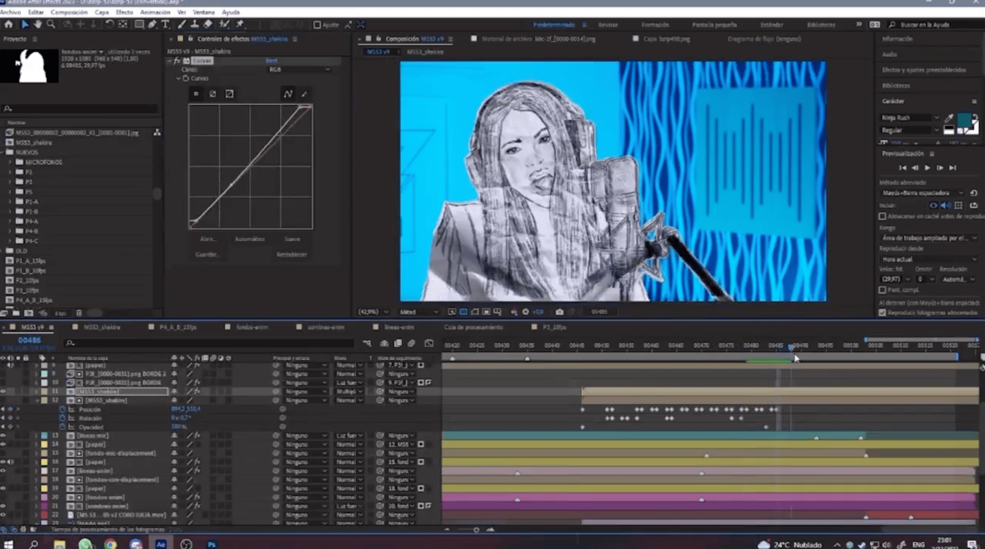Expand the MICROFONOS folder
Viewport: 985px width, 549px height.
pos(10,162)
